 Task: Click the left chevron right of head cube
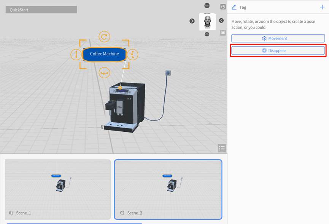point(221,21)
